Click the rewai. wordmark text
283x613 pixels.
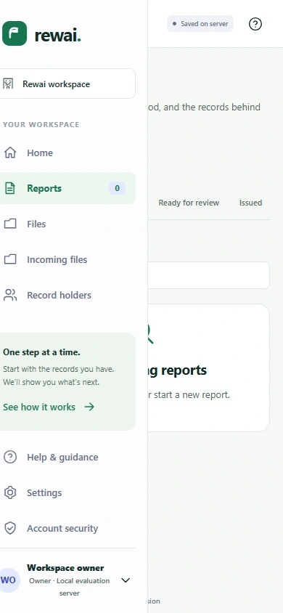point(57,36)
